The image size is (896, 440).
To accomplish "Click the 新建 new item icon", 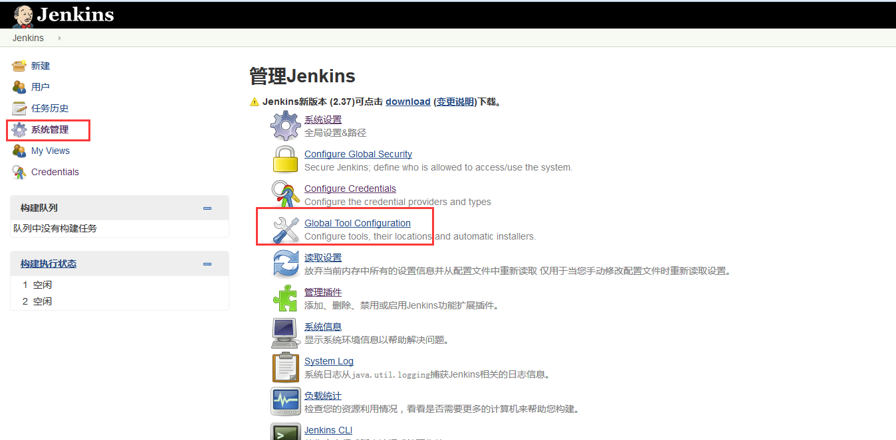I will tap(19, 66).
